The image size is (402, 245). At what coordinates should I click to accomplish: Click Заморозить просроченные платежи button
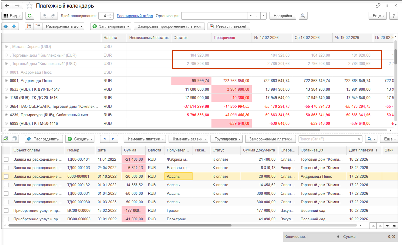click(x=169, y=26)
